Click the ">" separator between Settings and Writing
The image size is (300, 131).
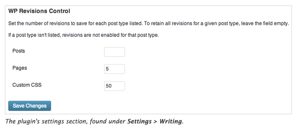pyautogui.click(x=156, y=121)
